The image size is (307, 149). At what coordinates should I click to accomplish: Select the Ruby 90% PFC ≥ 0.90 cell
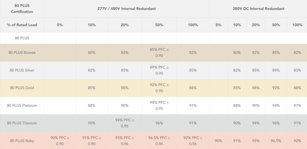point(60,141)
